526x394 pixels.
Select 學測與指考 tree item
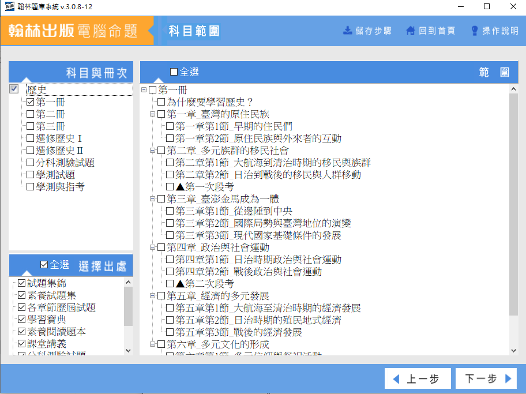point(61,187)
